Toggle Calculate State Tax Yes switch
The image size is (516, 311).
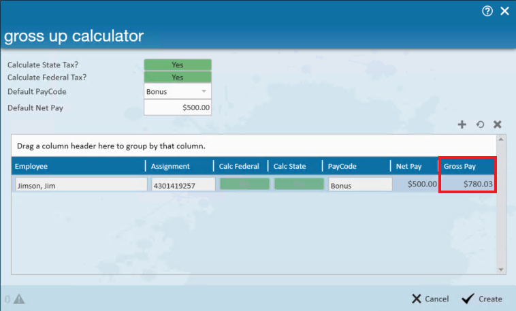pyautogui.click(x=178, y=65)
